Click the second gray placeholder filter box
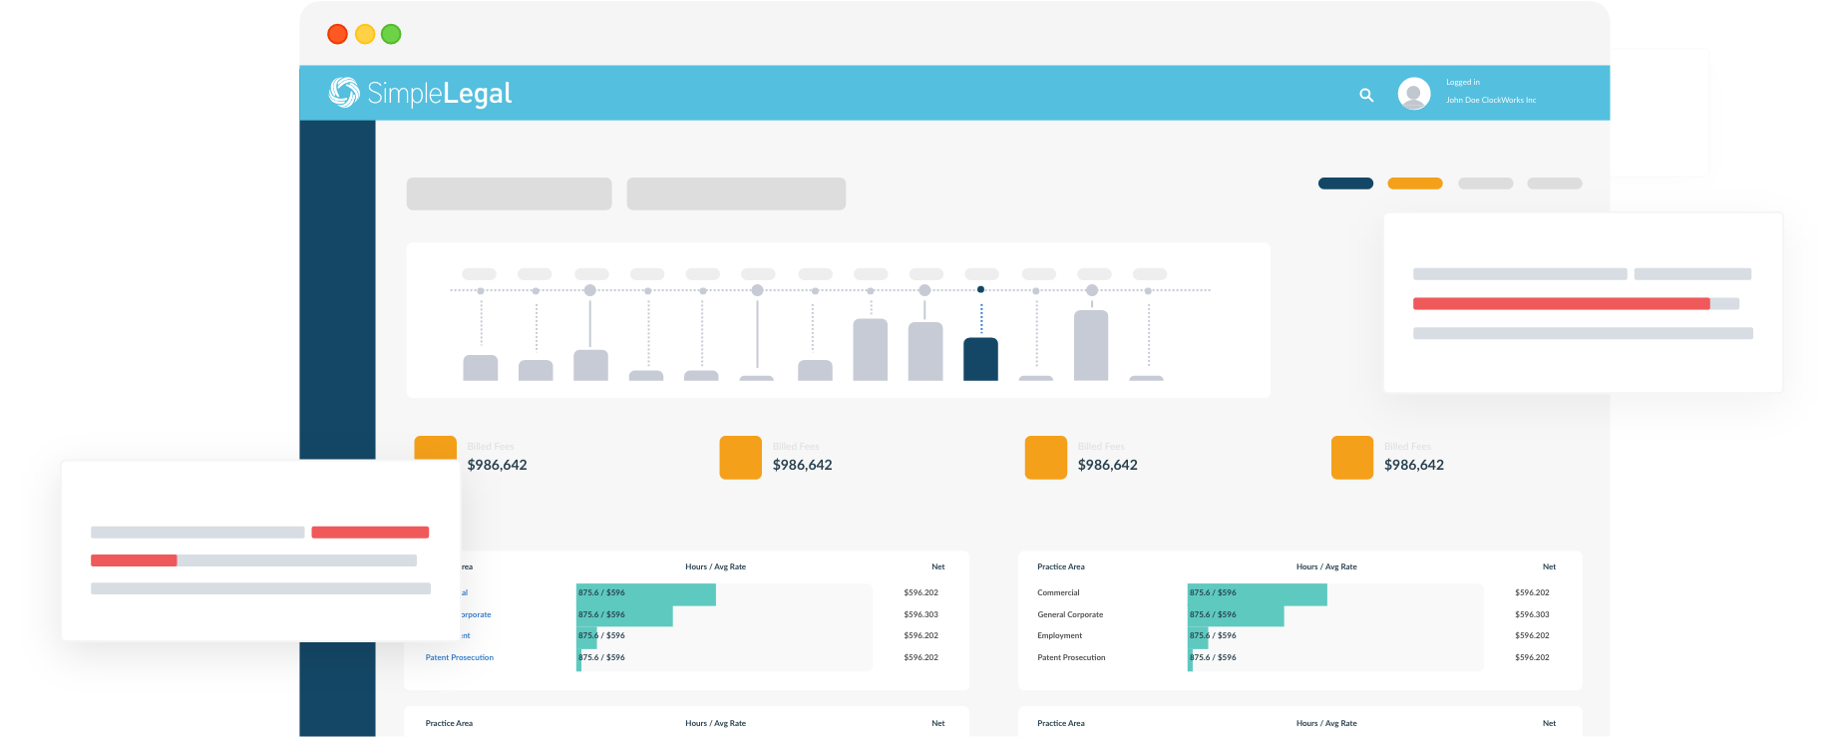 [736, 193]
